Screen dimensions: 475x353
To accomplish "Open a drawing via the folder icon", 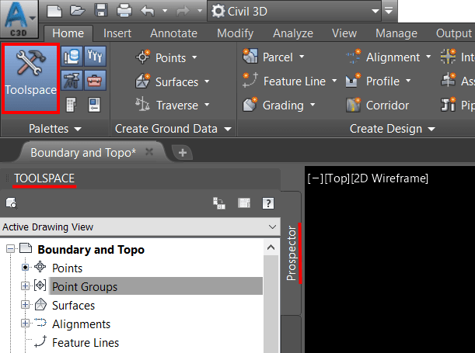I will pos(77,11).
